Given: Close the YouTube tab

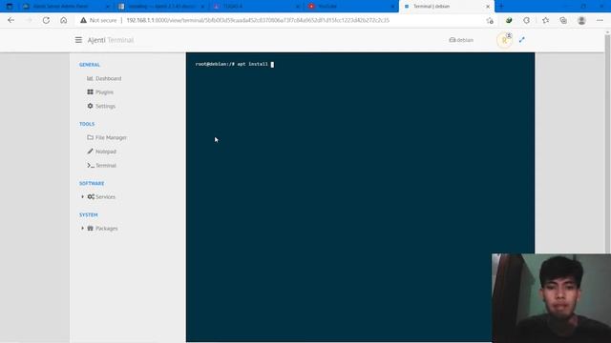Looking at the screenshot, I should click(x=392, y=7).
